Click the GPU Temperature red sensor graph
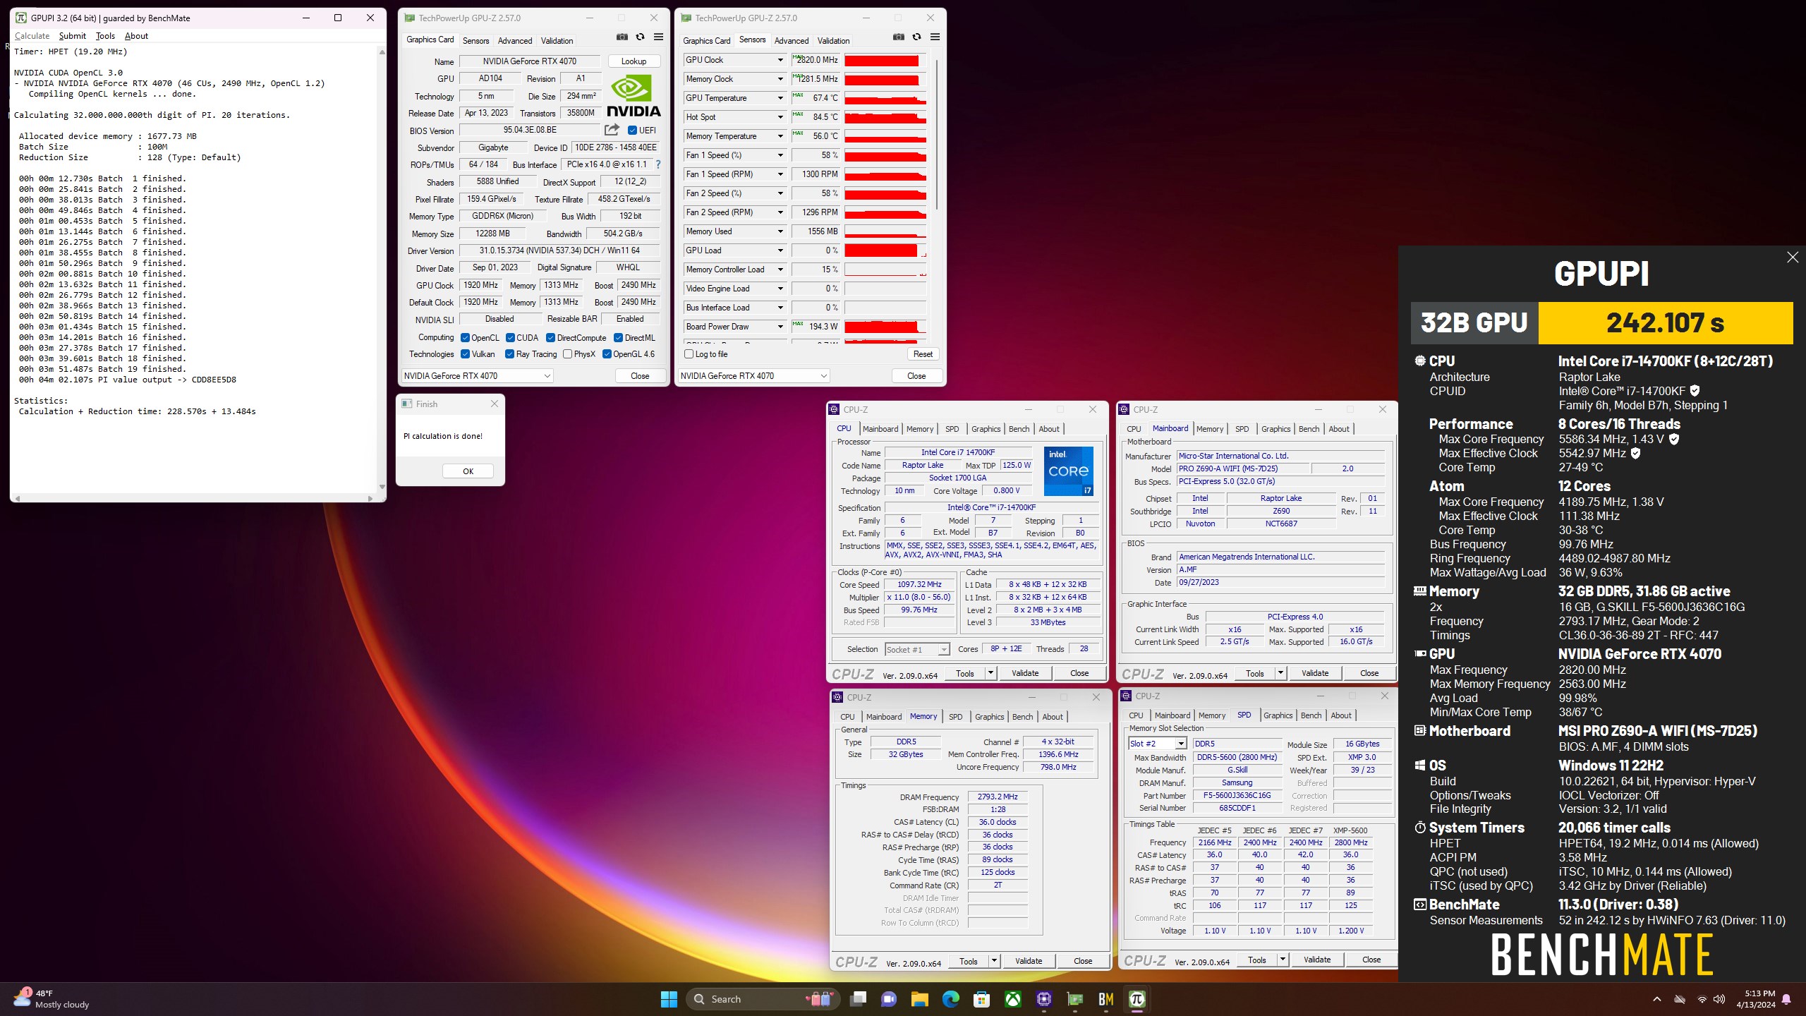 point(885,98)
